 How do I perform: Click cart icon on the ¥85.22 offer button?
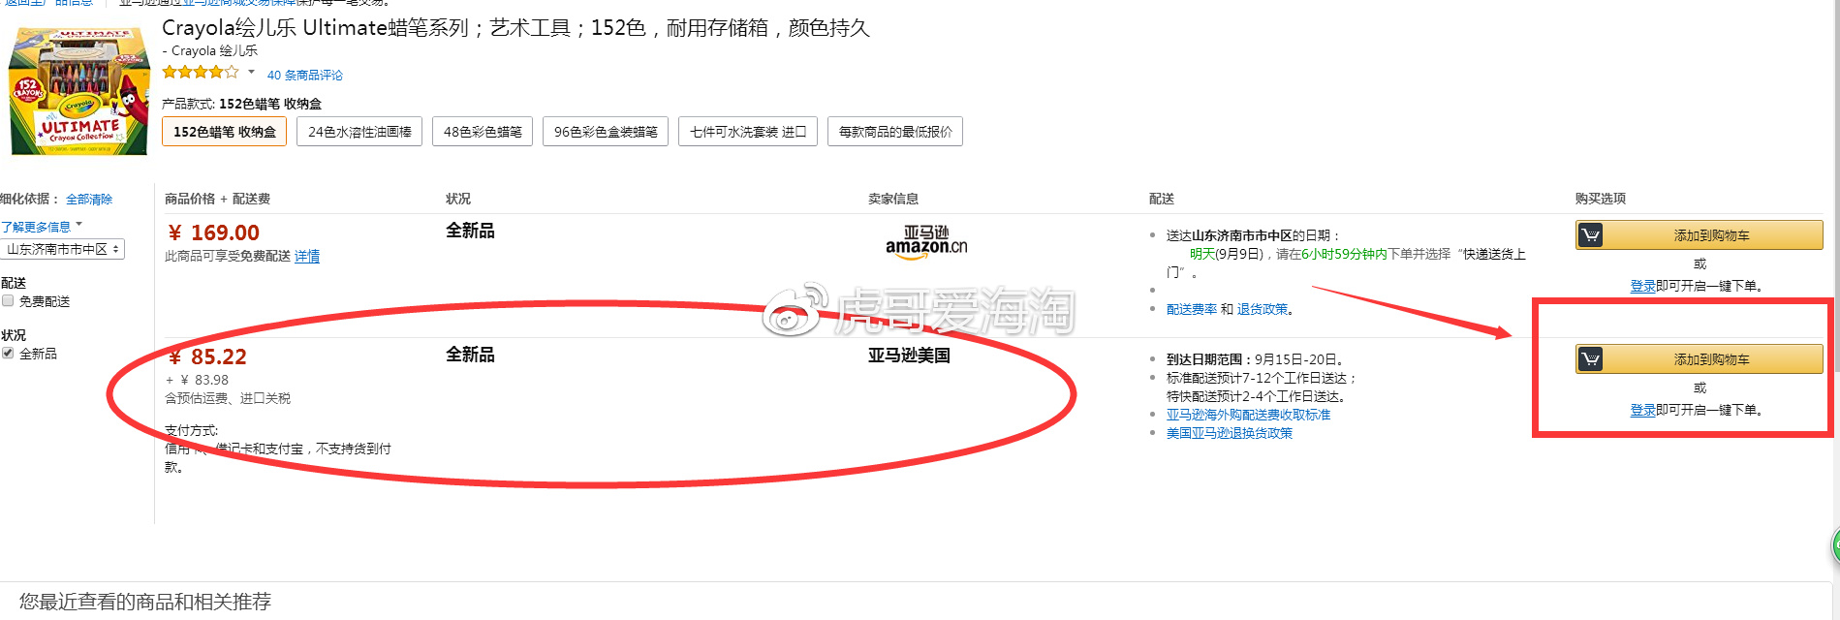point(1590,359)
